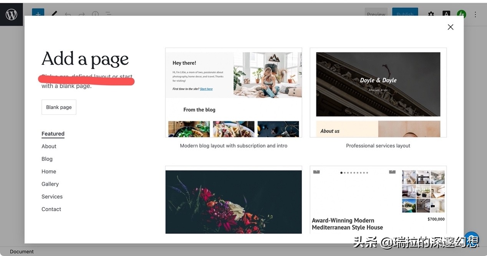Pick the Modern blog layout thumbnail
This screenshot has width=487, height=256.
coord(234,92)
